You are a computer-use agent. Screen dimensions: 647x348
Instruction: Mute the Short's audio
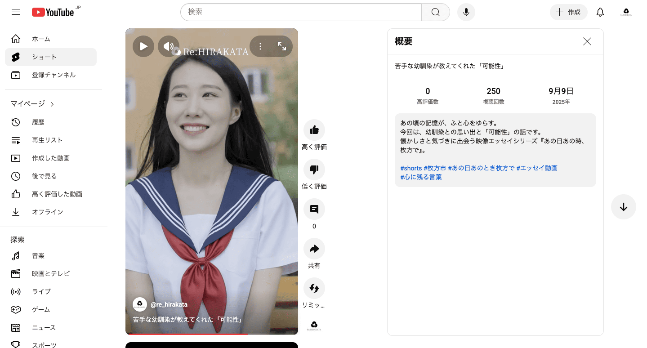pyautogui.click(x=169, y=46)
